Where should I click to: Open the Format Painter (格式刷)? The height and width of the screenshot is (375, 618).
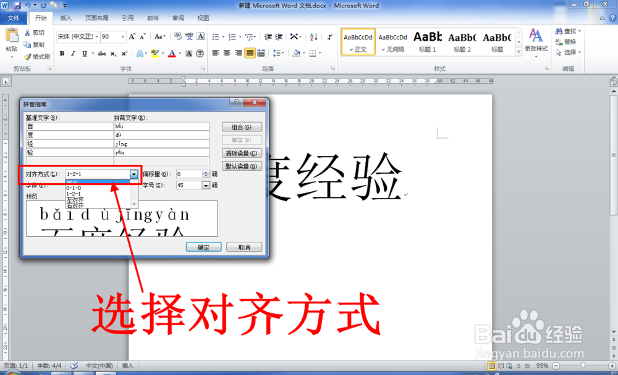point(36,56)
